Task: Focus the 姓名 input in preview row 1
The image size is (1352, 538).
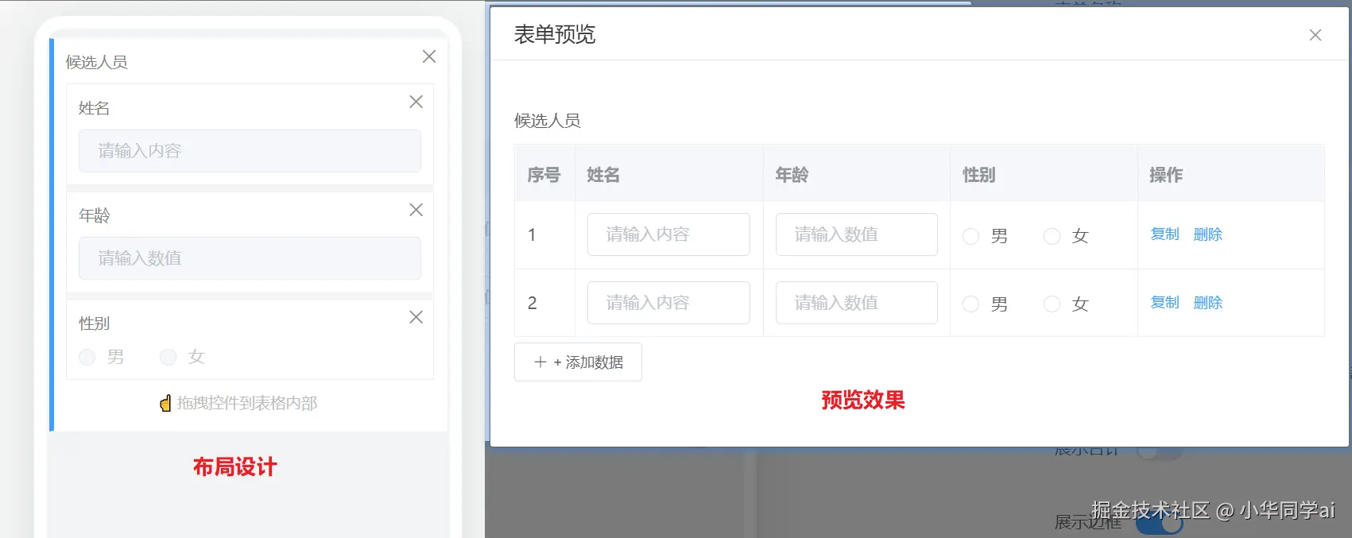Action: 668,234
